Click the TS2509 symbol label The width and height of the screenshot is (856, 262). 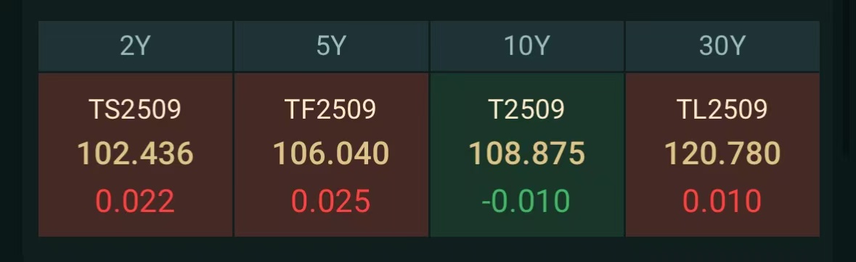pyautogui.click(x=135, y=109)
